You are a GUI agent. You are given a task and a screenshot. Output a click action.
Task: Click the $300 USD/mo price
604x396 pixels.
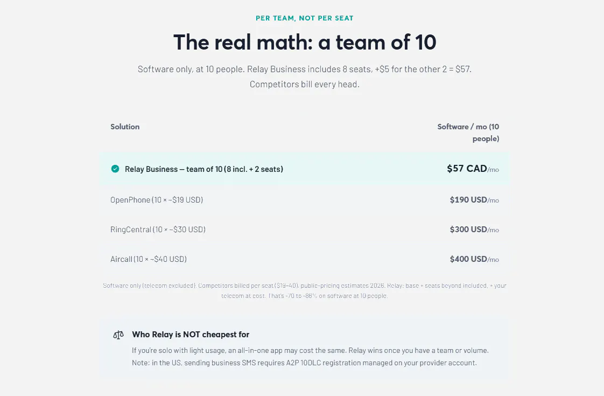coord(474,230)
